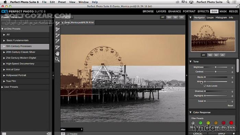The width and height of the screenshot is (240, 135).
Task: Click the A icon beside Preview
Action: [63, 134]
